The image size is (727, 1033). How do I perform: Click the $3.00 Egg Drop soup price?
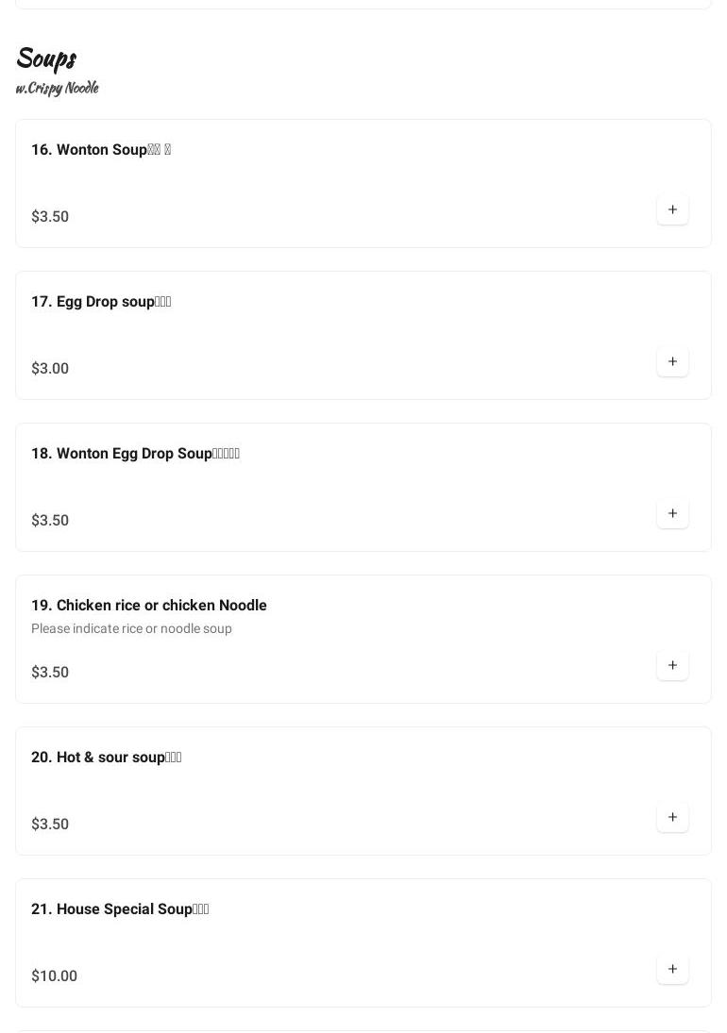pos(50,369)
